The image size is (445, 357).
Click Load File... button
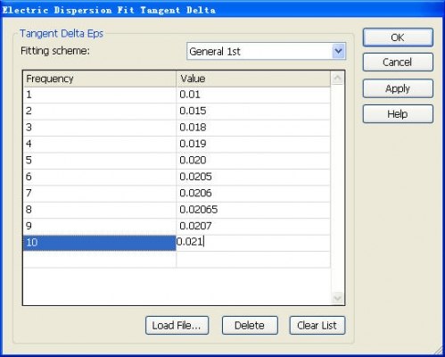click(177, 326)
